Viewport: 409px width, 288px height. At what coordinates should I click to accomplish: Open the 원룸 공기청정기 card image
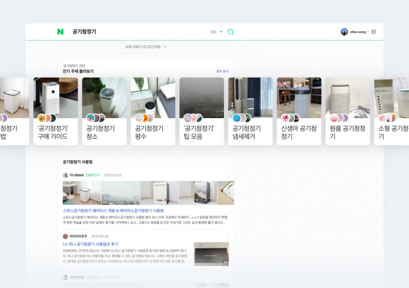[x=348, y=98]
